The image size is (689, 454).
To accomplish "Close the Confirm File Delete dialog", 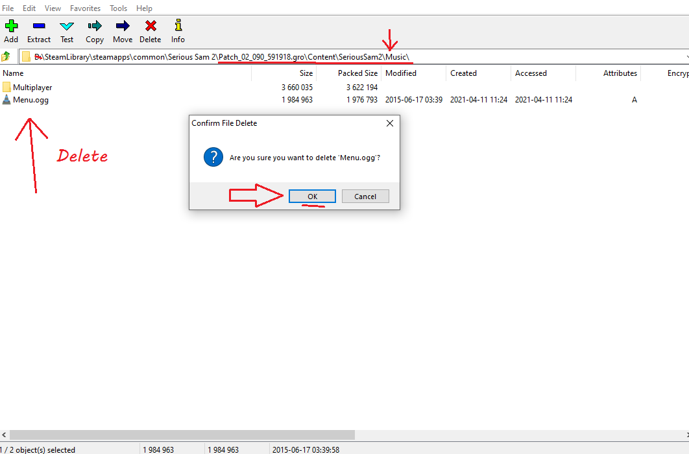I will click(x=390, y=123).
